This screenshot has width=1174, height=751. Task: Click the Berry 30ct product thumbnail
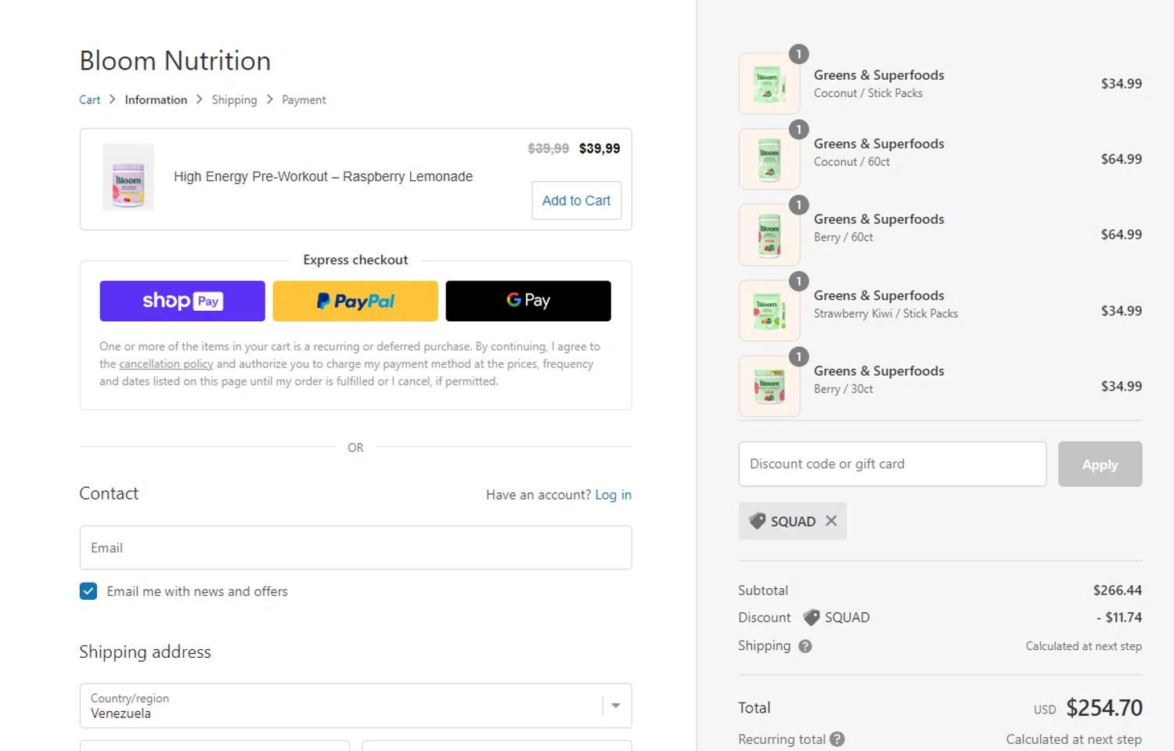(x=769, y=386)
